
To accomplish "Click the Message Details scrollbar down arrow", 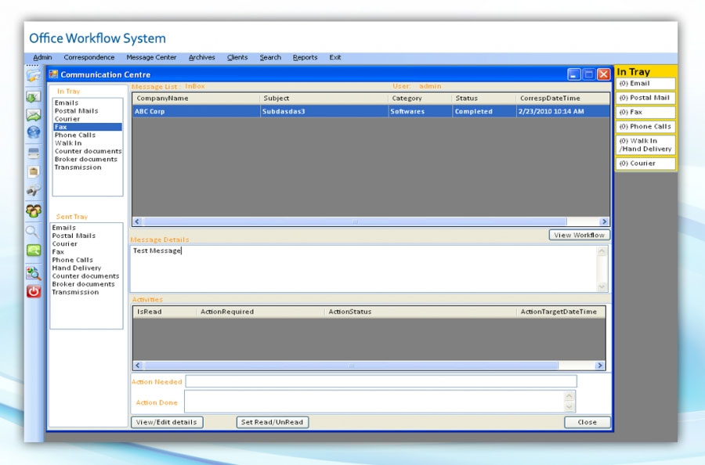I will pyautogui.click(x=602, y=287).
